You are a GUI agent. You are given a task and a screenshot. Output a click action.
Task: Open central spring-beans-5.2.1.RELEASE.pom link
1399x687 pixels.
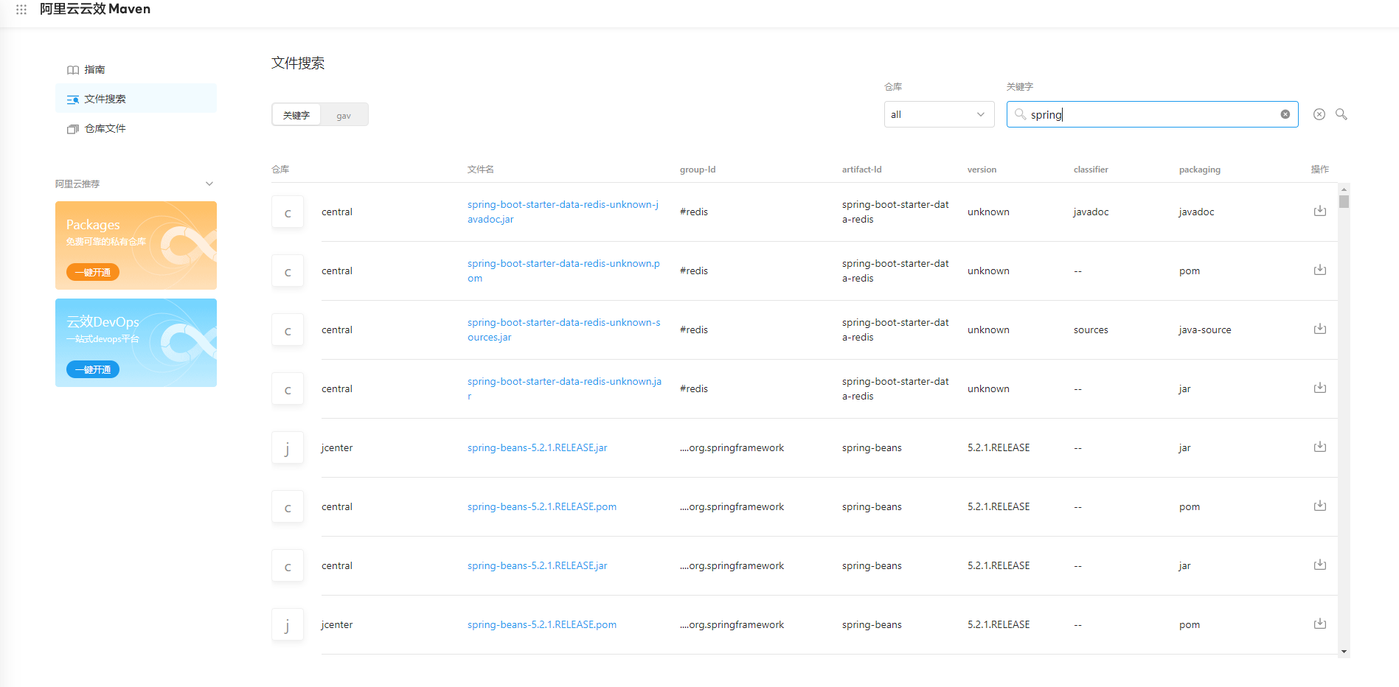[x=542, y=506]
